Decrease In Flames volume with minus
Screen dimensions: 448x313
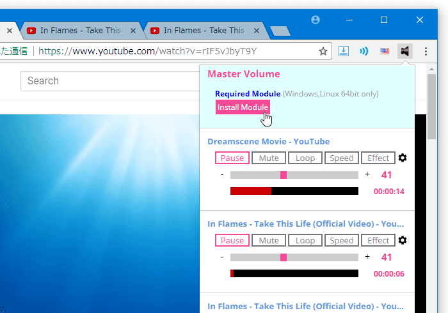(x=222, y=257)
